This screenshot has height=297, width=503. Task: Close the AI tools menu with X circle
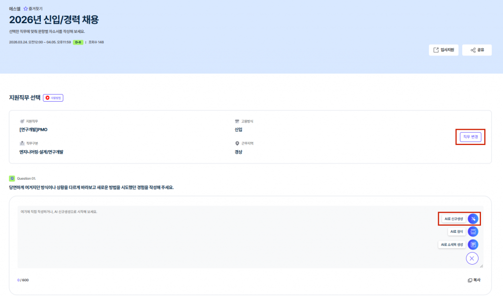(x=472, y=258)
